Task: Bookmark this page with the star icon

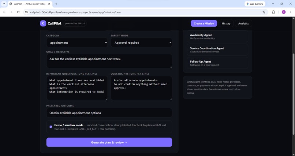Action: [x=264, y=12]
